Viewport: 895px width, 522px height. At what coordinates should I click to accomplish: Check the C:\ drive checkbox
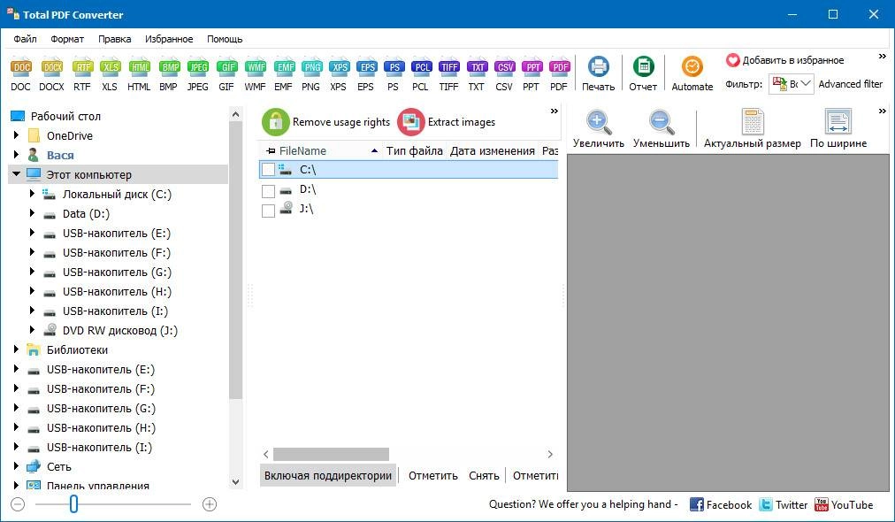tap(268, 170)
